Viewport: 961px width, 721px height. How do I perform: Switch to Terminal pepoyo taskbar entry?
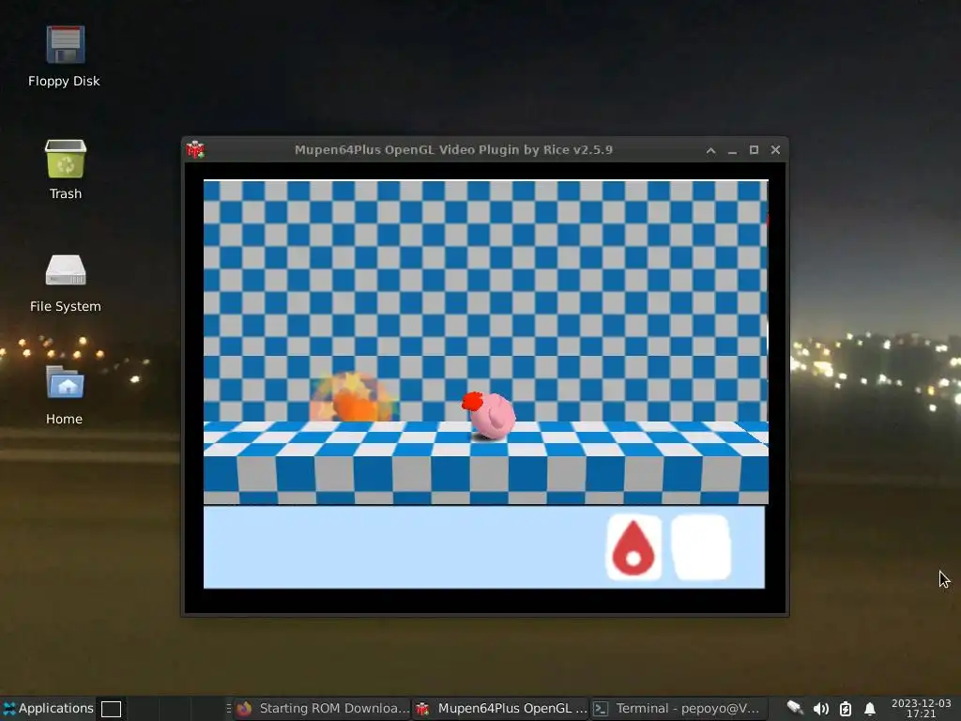coord(679,709)
